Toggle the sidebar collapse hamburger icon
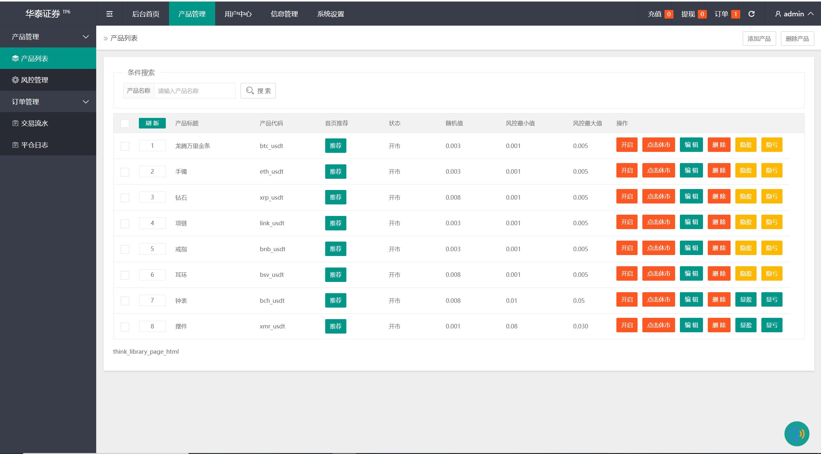Screen dimensions: 821x454 (109, 14)
